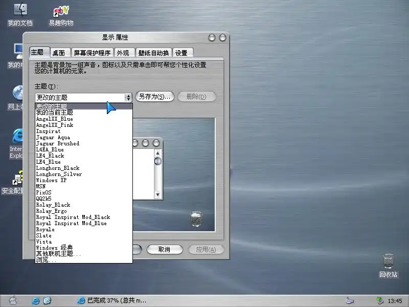Choose the Vista theme

84,242
